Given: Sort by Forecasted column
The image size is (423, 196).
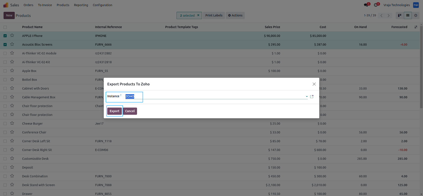Looking at the screenshot, I should coord(399,27).
